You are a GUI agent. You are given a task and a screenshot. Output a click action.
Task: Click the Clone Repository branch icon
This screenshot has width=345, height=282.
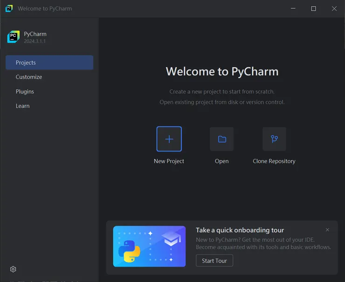coord(274,139)
